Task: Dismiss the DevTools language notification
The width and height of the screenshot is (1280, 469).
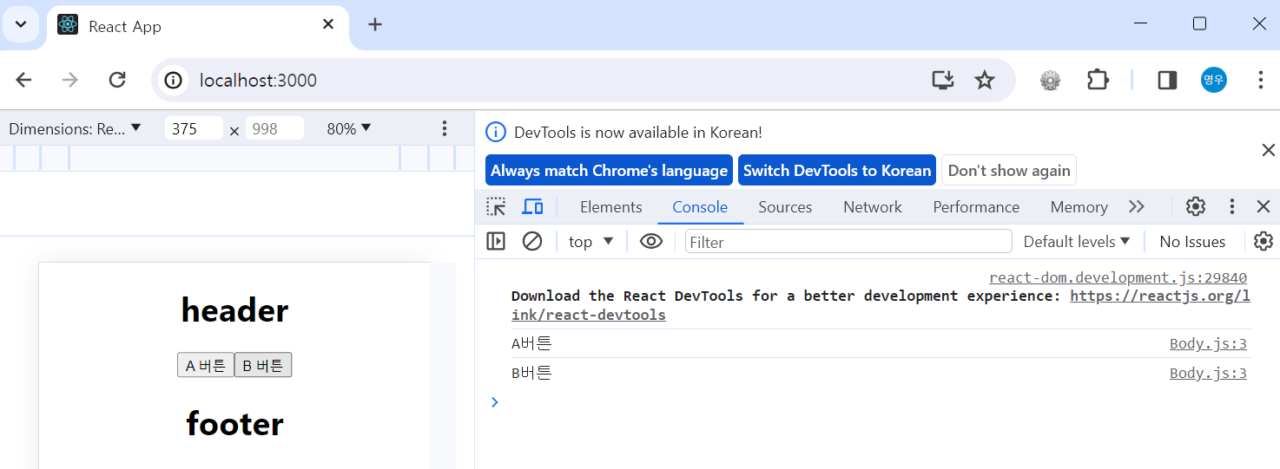Action: (x=1268, y=151)
